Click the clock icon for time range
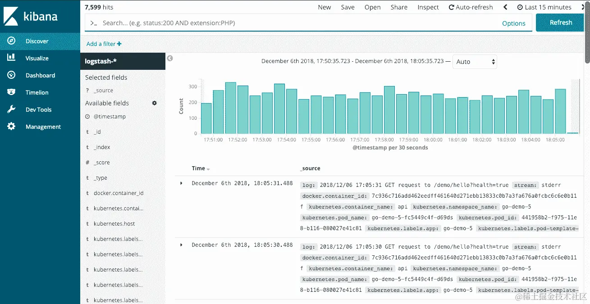 520,7
